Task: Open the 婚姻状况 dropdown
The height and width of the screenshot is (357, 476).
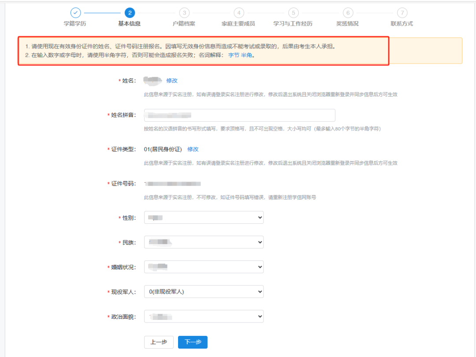Action: point(204,267)
